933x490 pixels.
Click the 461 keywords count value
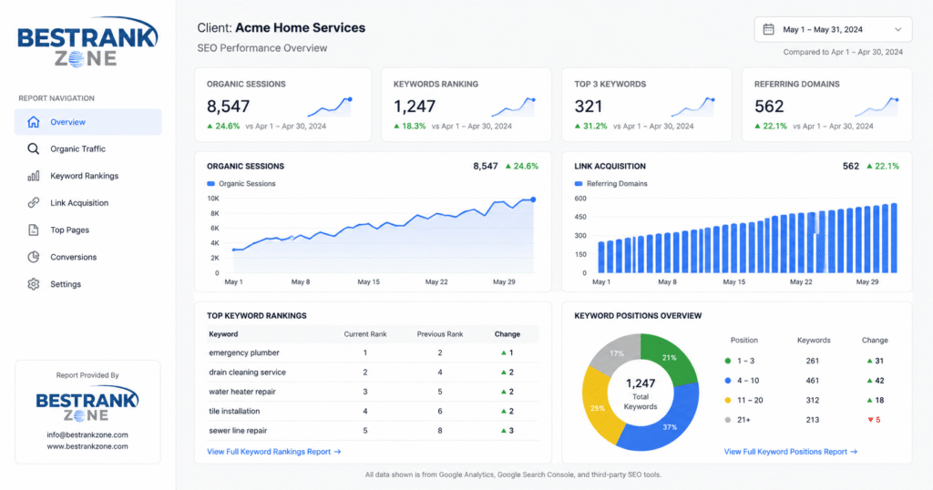[812, 381]
